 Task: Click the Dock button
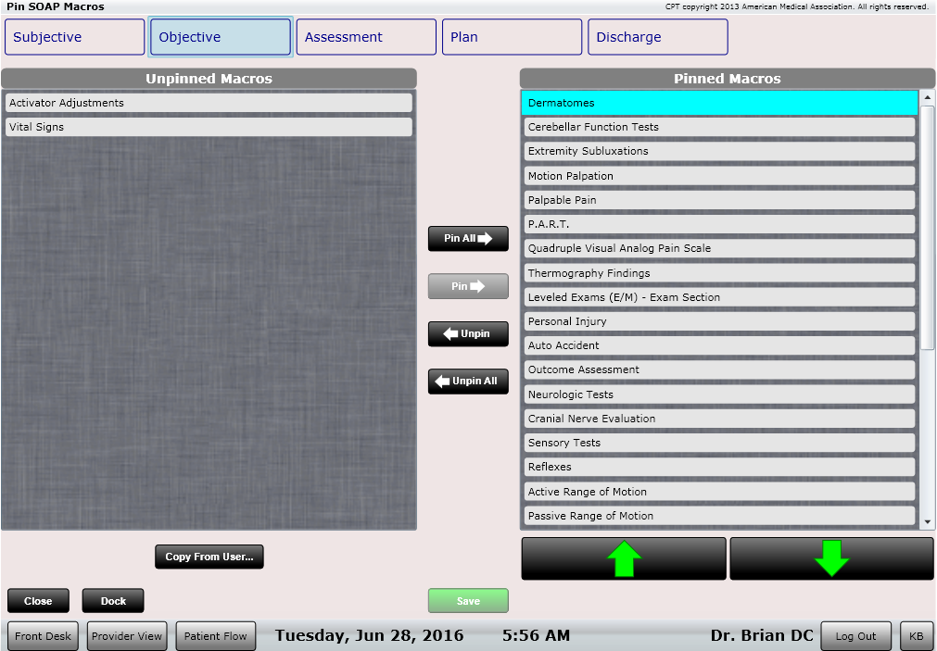[x=112, y=600]
